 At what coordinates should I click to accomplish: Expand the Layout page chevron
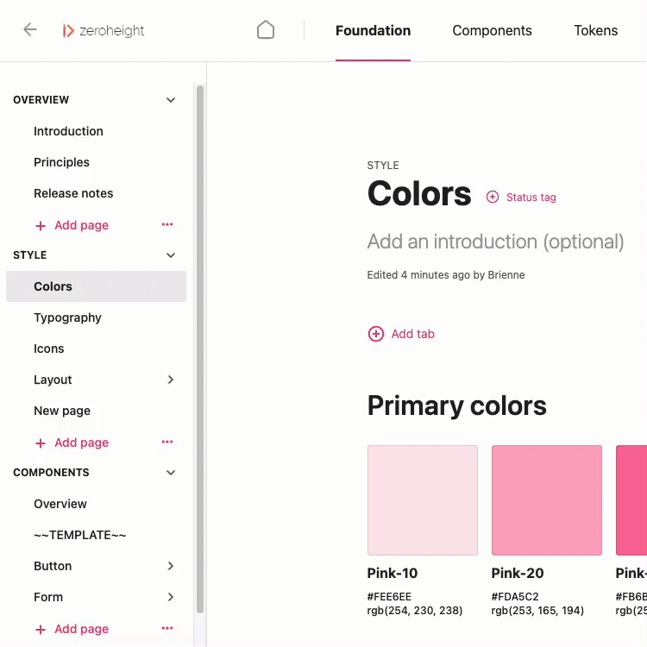coord(171,380)
